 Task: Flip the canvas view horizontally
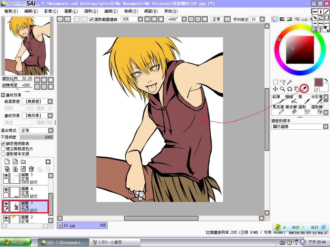227,19
